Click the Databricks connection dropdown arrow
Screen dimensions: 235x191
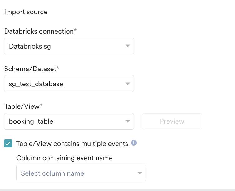click(127, 46)
